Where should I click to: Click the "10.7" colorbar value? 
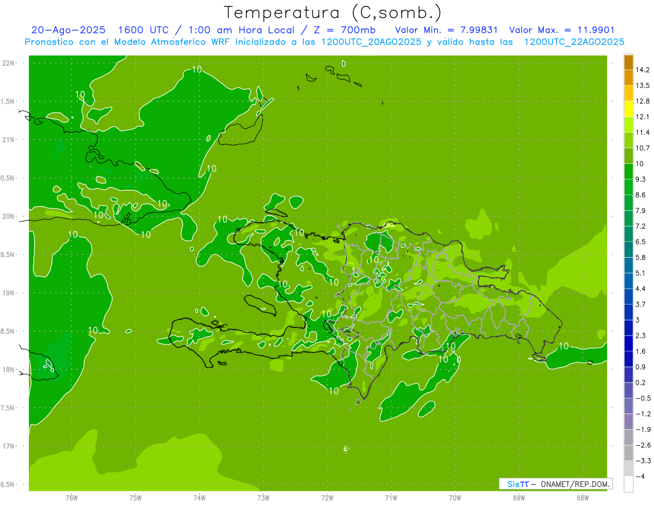click(643, 148)
